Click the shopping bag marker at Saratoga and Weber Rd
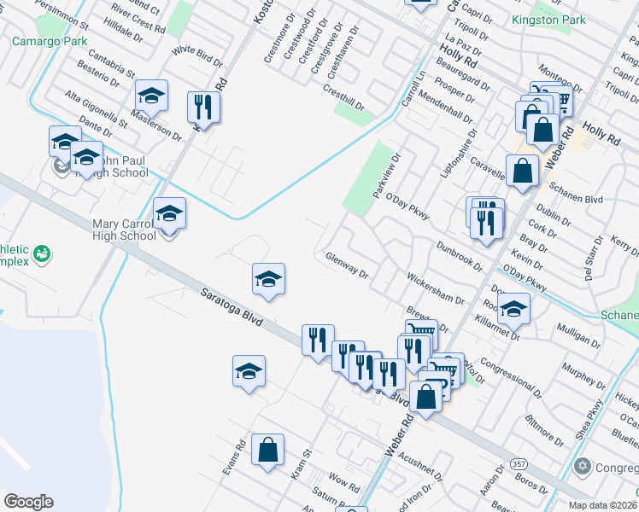Image resolution: width=639 pixels, height=512 pixels. (425, 398)
